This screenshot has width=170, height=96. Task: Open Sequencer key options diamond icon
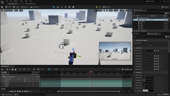click(34, 69)
